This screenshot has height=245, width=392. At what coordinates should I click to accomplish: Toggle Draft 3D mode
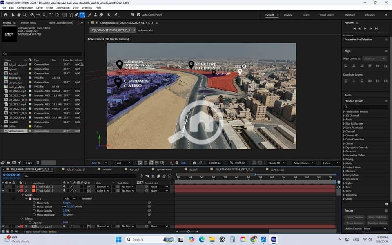238,163
